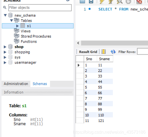Select the Stored Procedures tree item

[36, 36]
